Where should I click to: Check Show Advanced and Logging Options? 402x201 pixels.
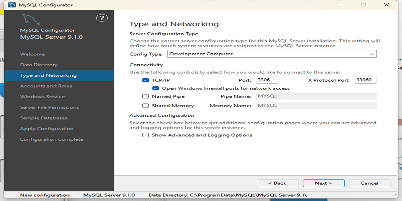tap(145, 135)
